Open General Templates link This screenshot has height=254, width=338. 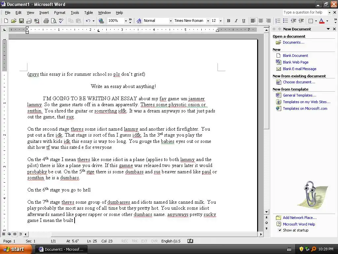pos(299,95)
